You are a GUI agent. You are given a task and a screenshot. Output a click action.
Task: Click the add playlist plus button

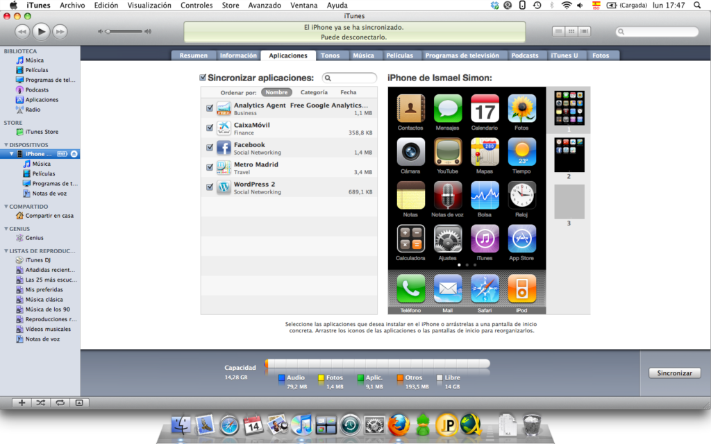[22, 402]
